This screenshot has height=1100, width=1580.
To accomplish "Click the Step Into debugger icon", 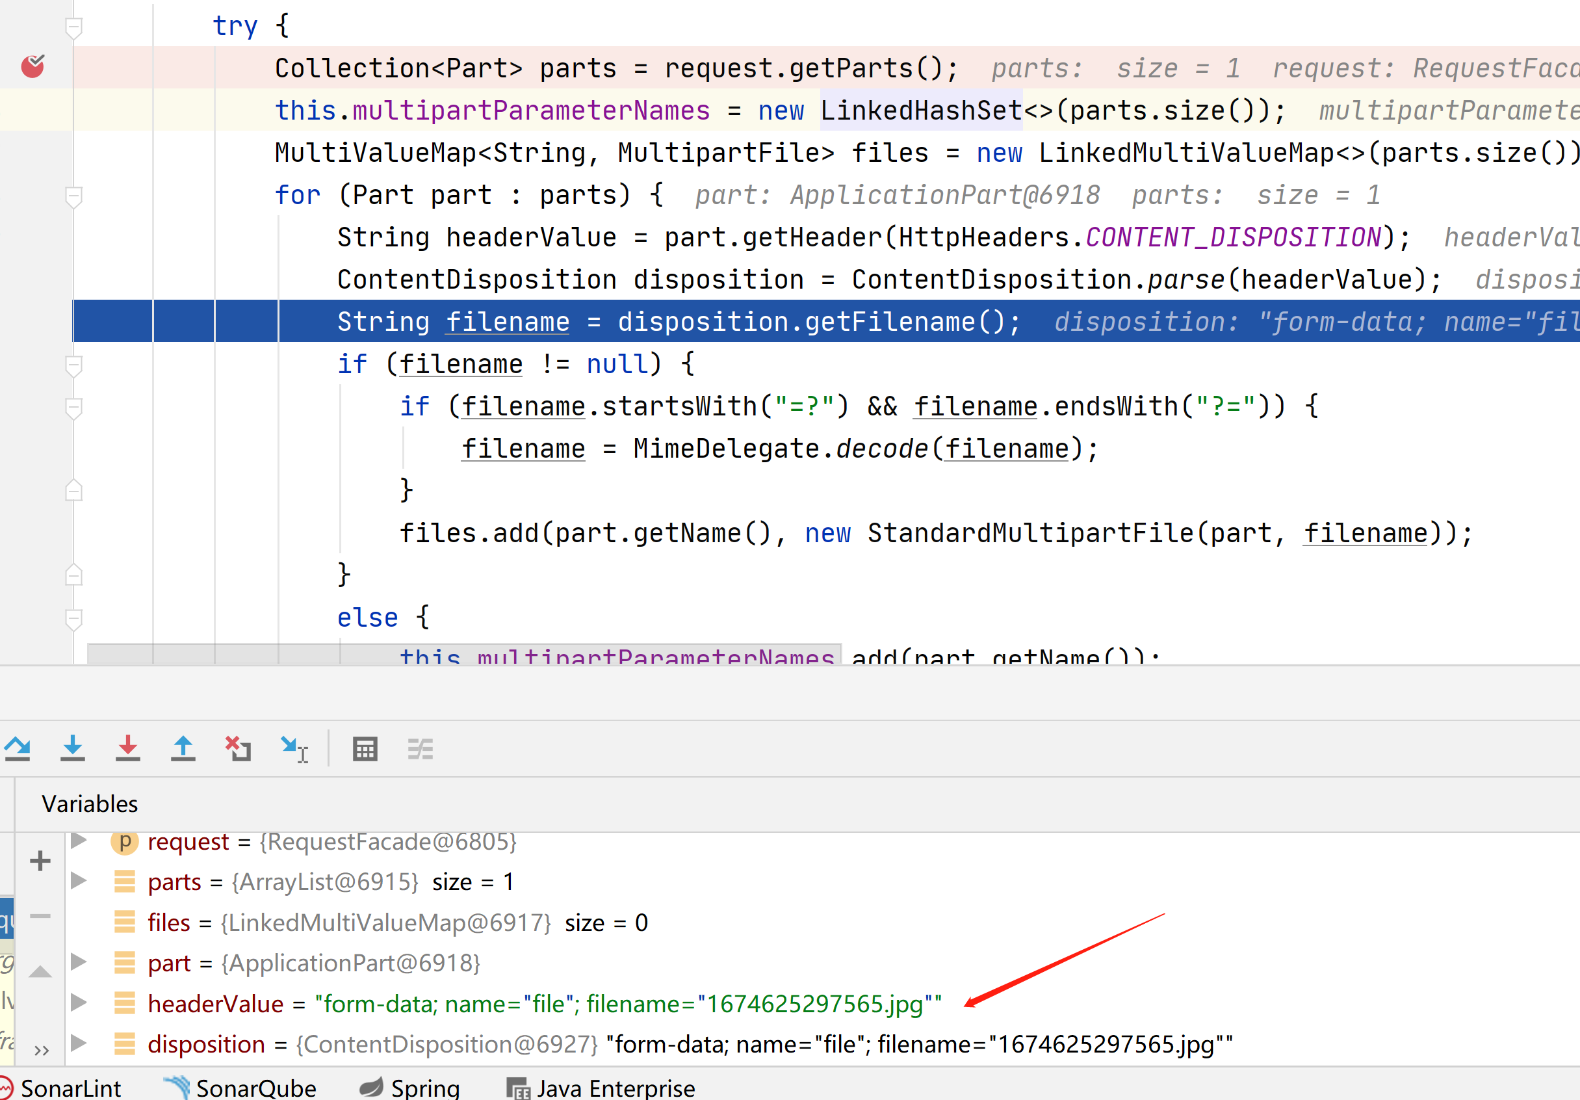I will [73, 748].
